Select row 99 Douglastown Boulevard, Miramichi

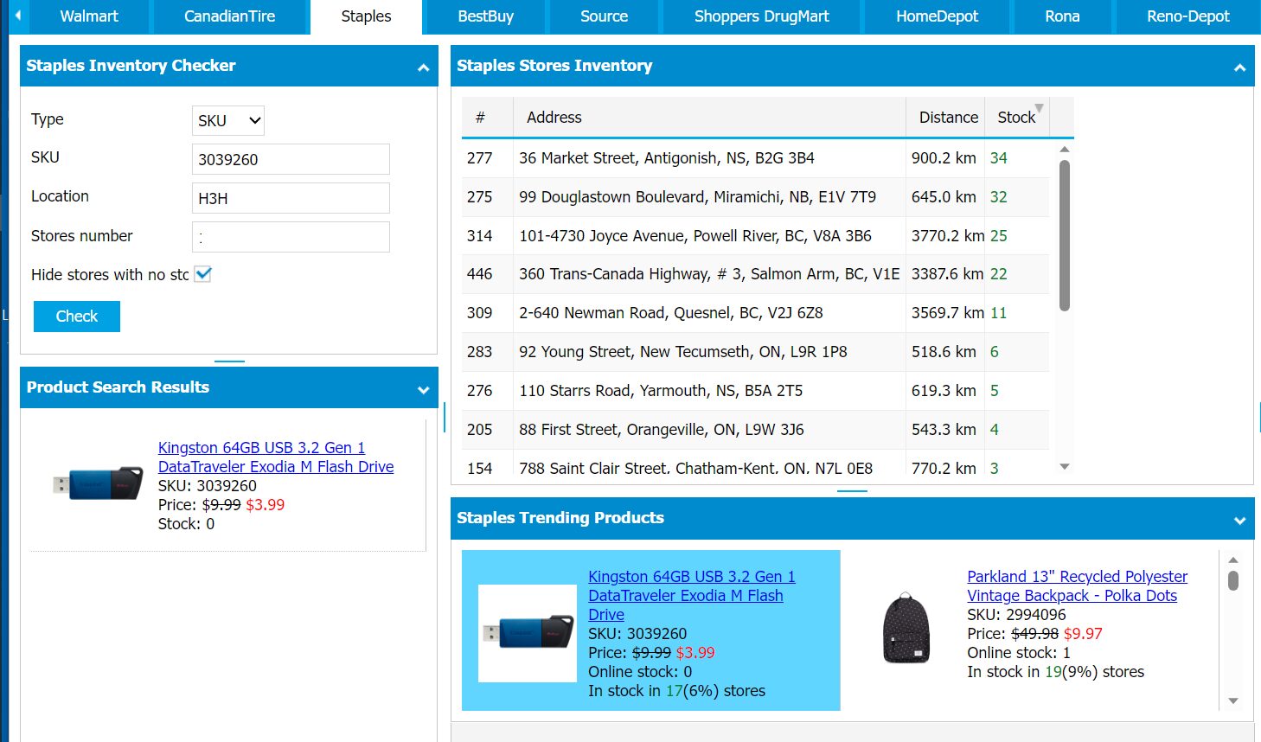pyautogui.click(x=755, y=197)
